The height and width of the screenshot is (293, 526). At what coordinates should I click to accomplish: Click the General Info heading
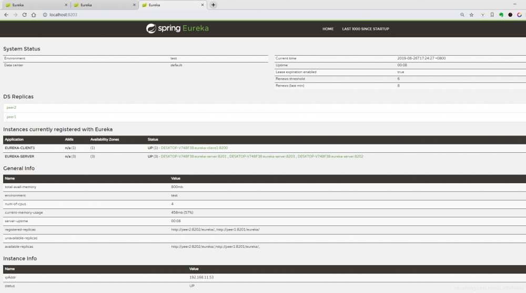(x=19, y=169)
